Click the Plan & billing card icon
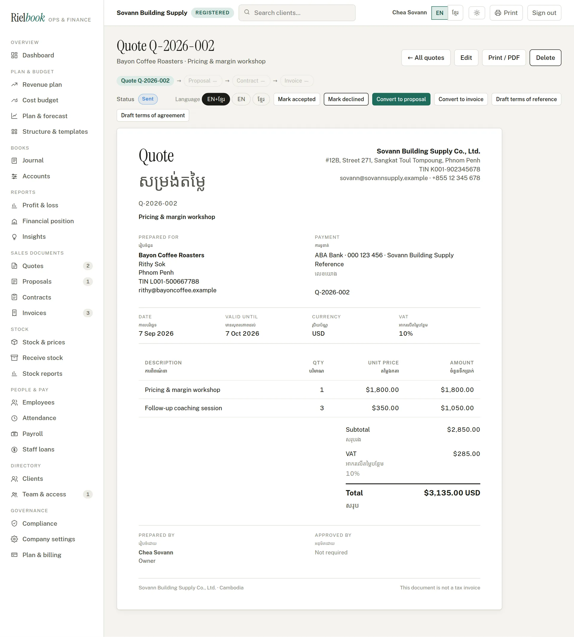The height and width of the screenshot is (637, 574). tap(14, 555)
